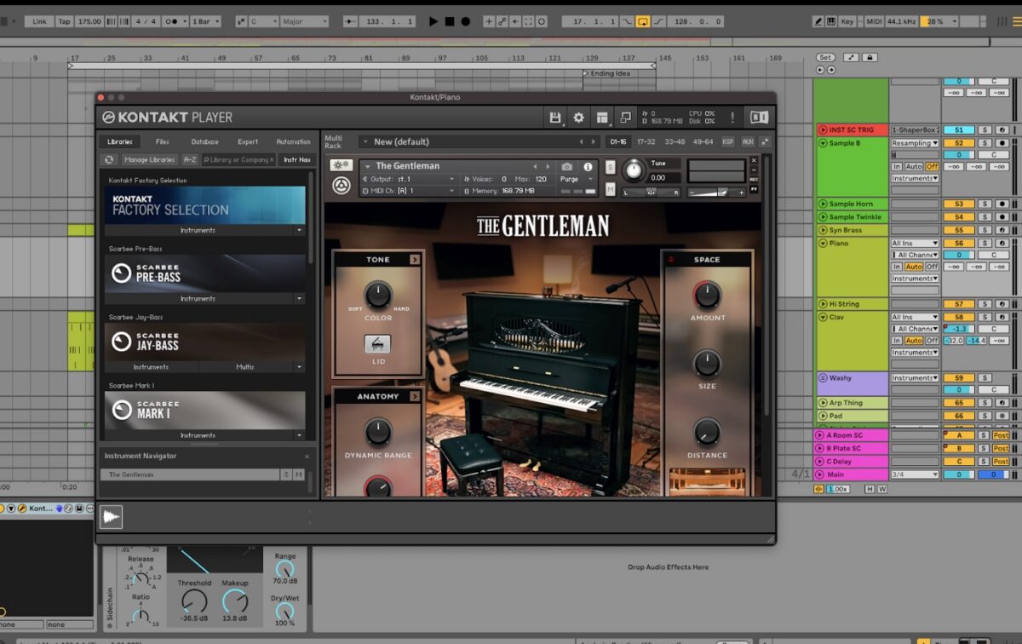Click the Link button in Ableton
This screenshot has width=1022, height=644.
(40, 21)
